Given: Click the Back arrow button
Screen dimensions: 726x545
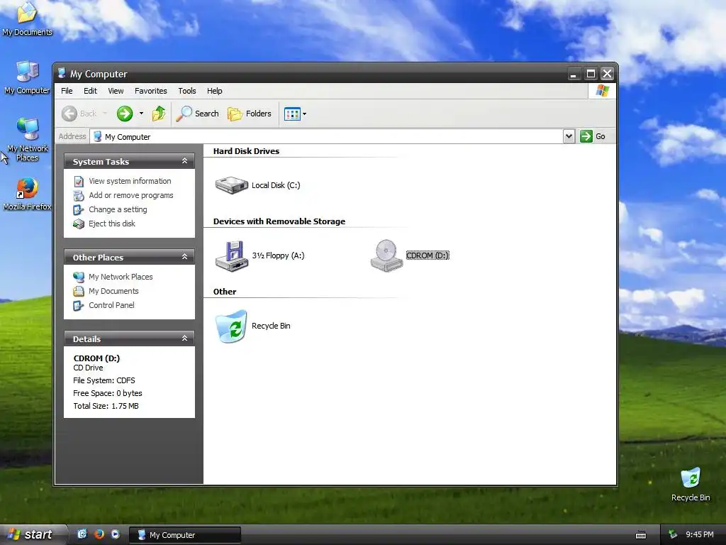Looking at the screenshot, I should (x=69, y=114).
